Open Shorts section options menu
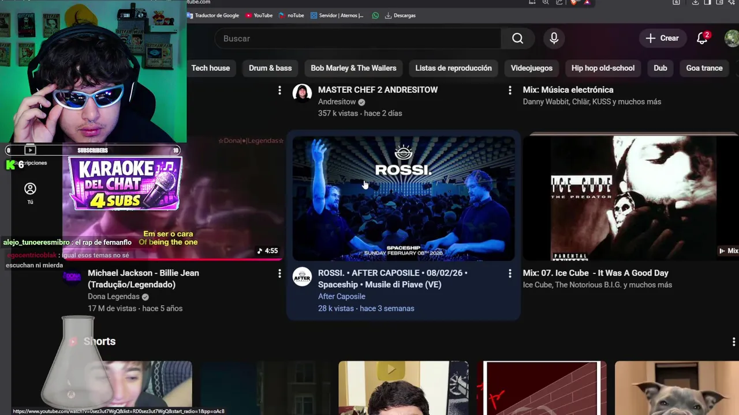 pos(734,341)
